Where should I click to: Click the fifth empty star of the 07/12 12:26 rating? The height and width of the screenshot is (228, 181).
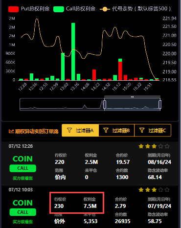tap(167, 146)
